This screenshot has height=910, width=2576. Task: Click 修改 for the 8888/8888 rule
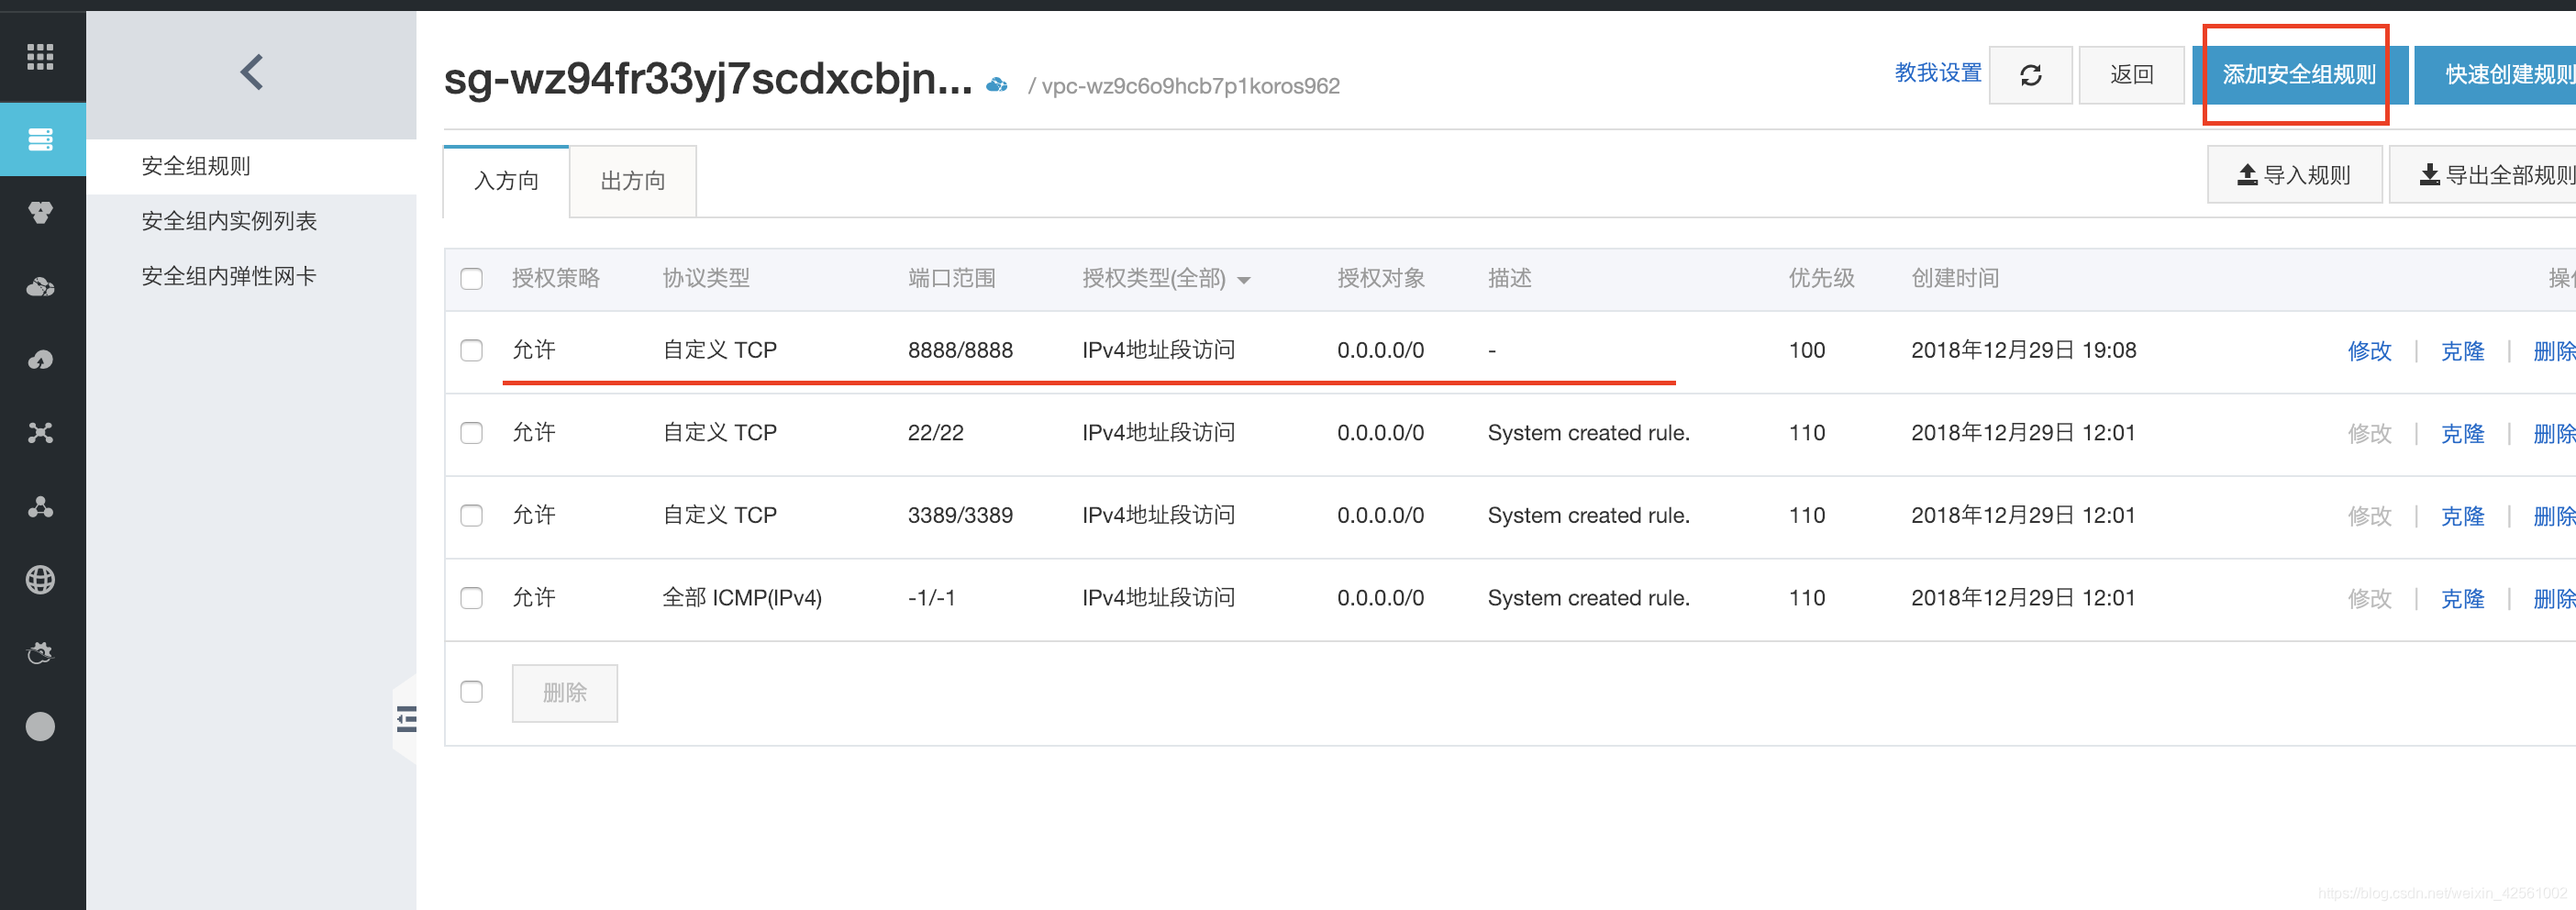click(x=2369, y=351)
